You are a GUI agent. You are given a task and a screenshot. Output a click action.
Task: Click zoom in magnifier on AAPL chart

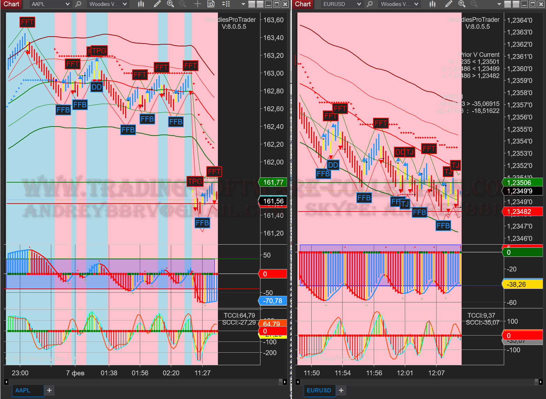point(170,4)
